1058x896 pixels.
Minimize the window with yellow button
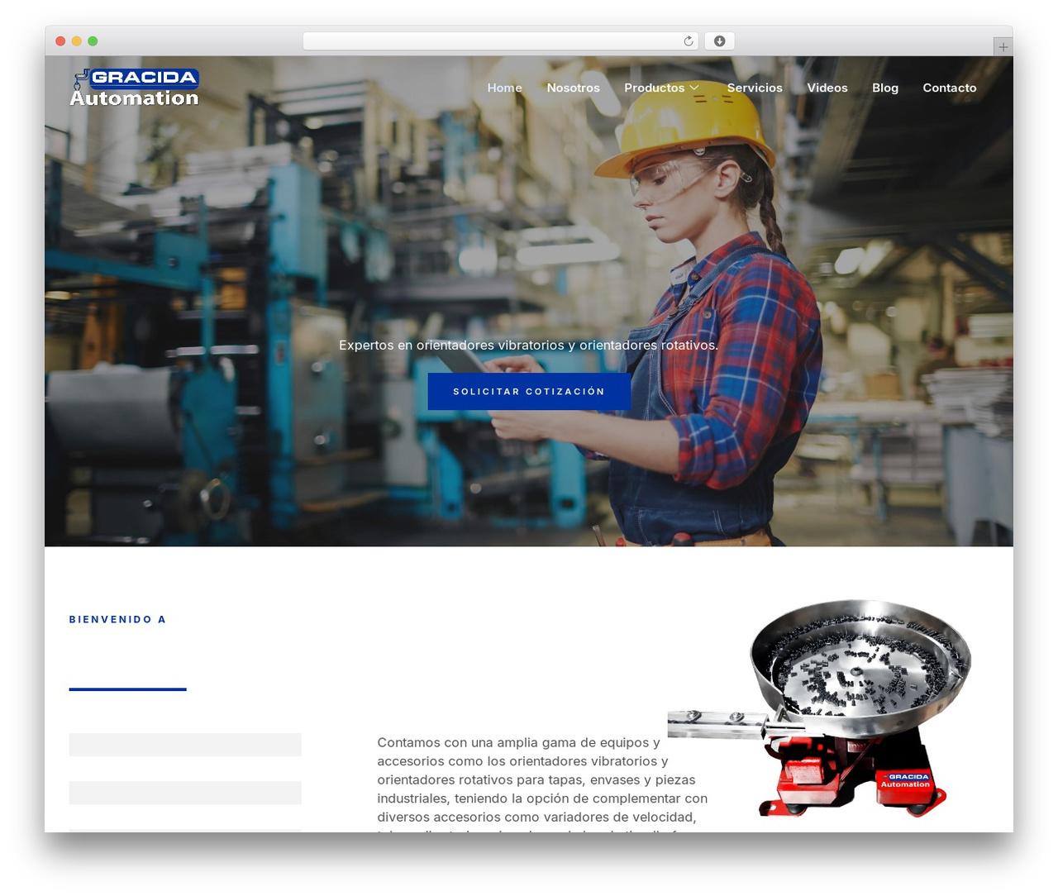click(x=77, y=41)
